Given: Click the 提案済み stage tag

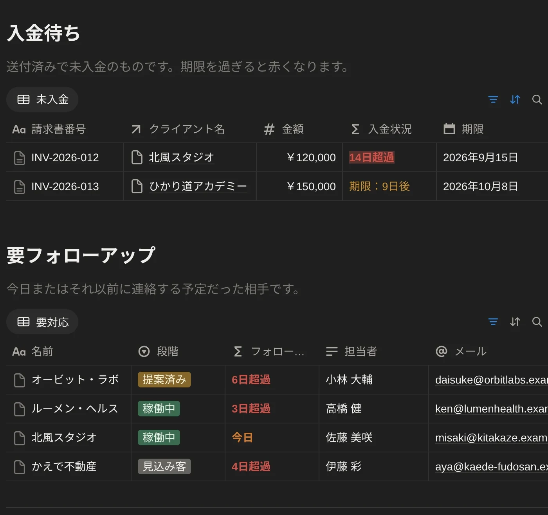Looking at the screenshot, I should click(x=164, y=380).
